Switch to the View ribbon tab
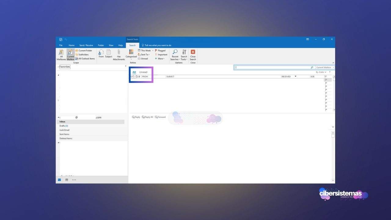The width and height of the screenshot is (391, 220). click(111, 45)
